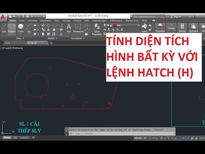Switch to the Express Tools ribbon tab

tap(132, 21)
